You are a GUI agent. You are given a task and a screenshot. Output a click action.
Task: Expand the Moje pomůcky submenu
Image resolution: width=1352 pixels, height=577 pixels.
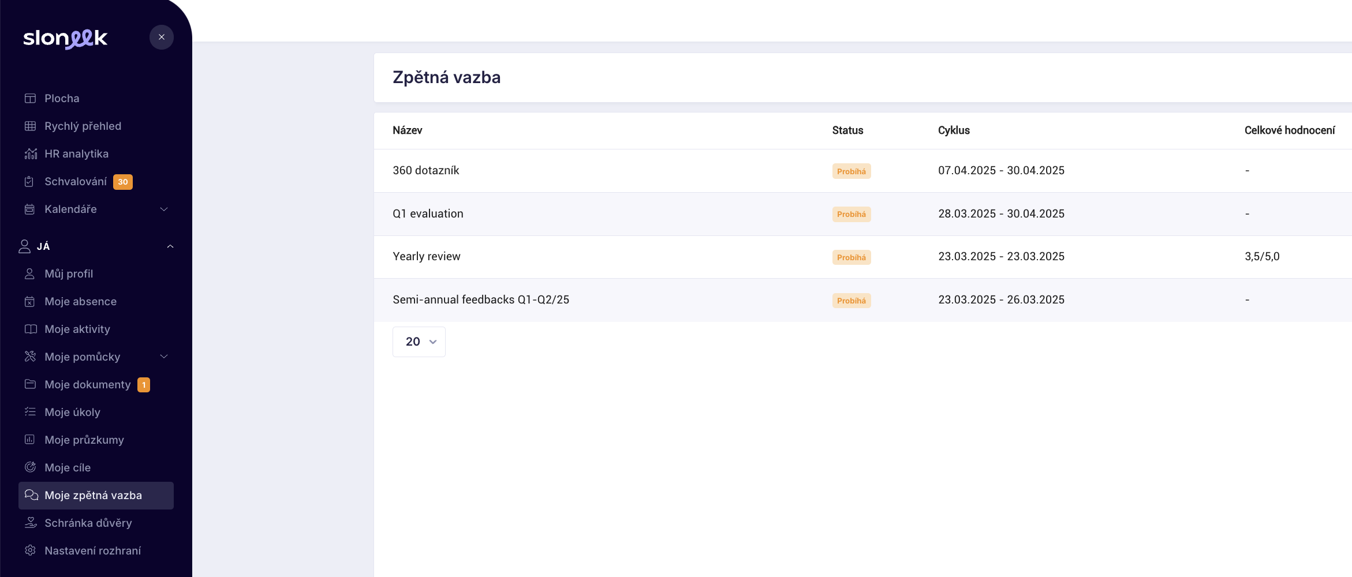pyautogui.click(x=164, y=357)
